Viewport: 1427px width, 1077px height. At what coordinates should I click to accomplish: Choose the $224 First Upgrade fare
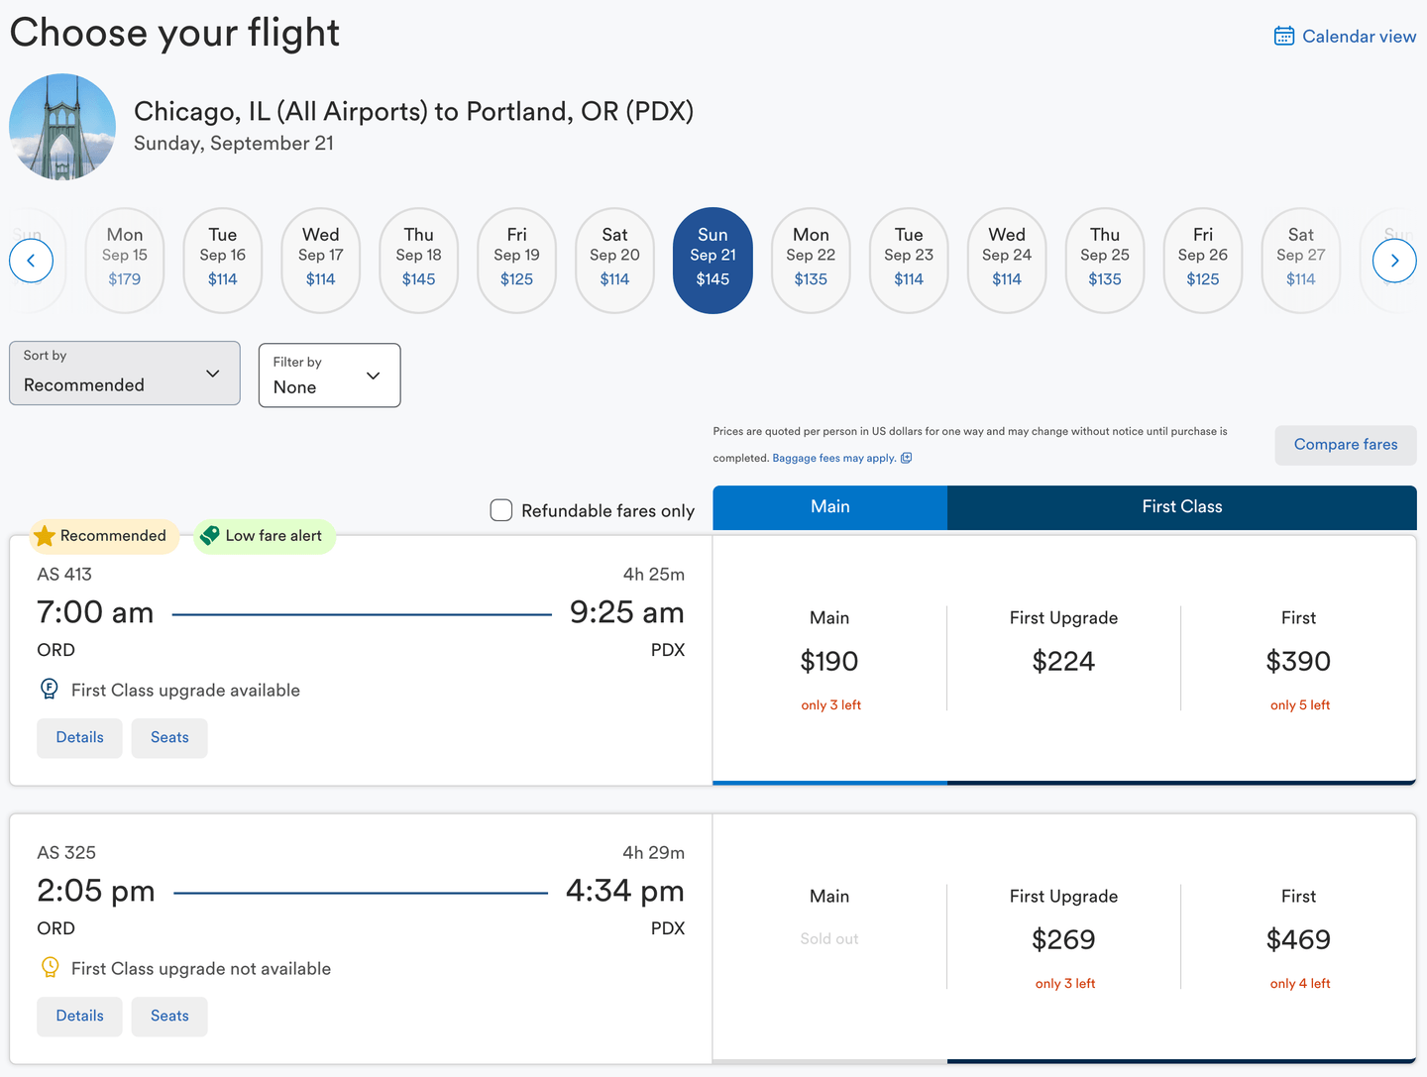coord(1063,660)
